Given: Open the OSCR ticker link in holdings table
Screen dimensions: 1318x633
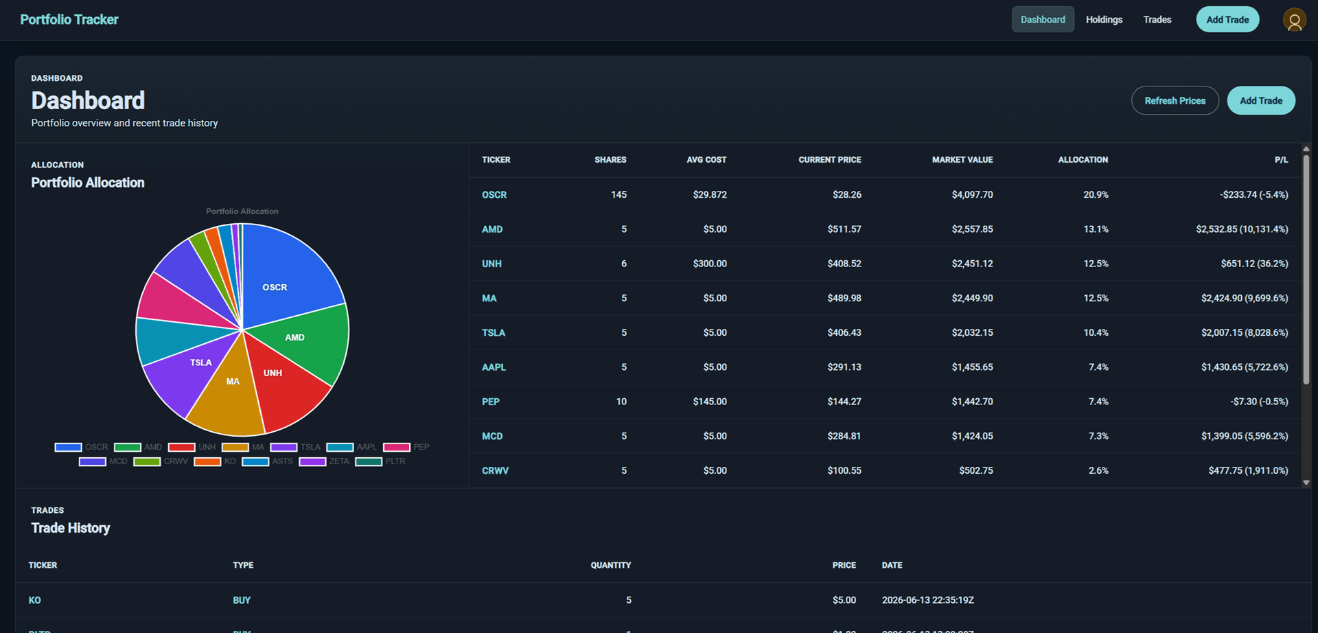Looking at the screenshot, I should [494, 195].
